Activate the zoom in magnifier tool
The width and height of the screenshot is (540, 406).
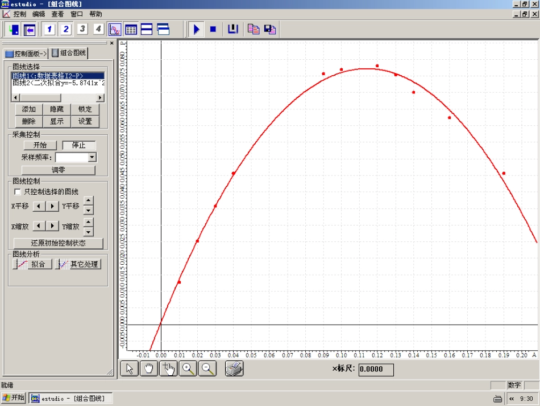pos(188,369)
